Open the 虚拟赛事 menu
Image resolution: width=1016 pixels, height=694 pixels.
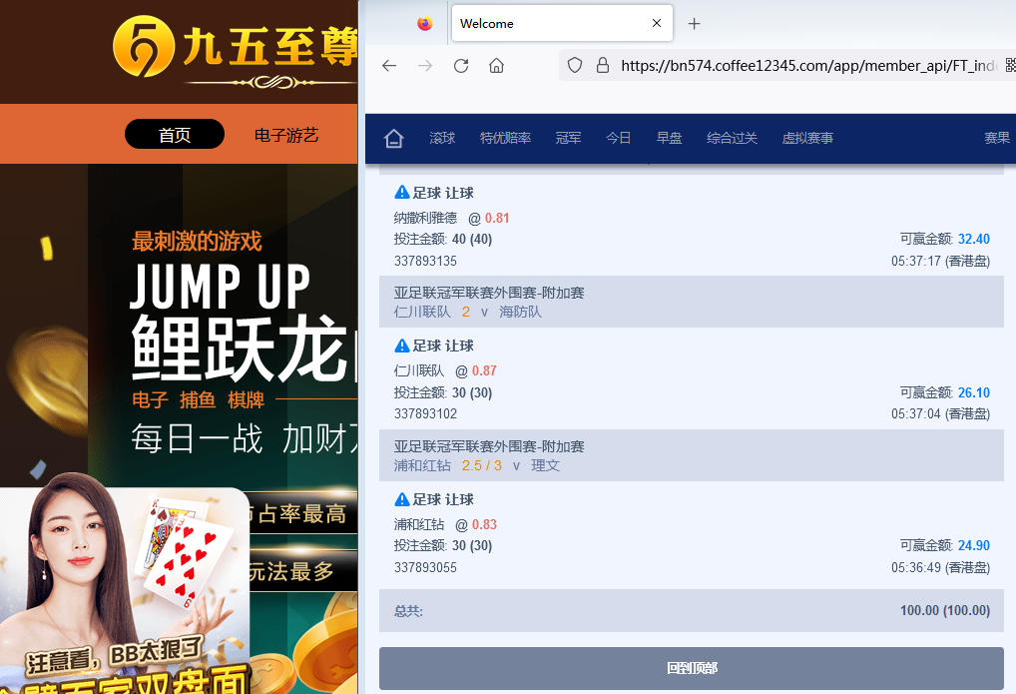(807, 138)
